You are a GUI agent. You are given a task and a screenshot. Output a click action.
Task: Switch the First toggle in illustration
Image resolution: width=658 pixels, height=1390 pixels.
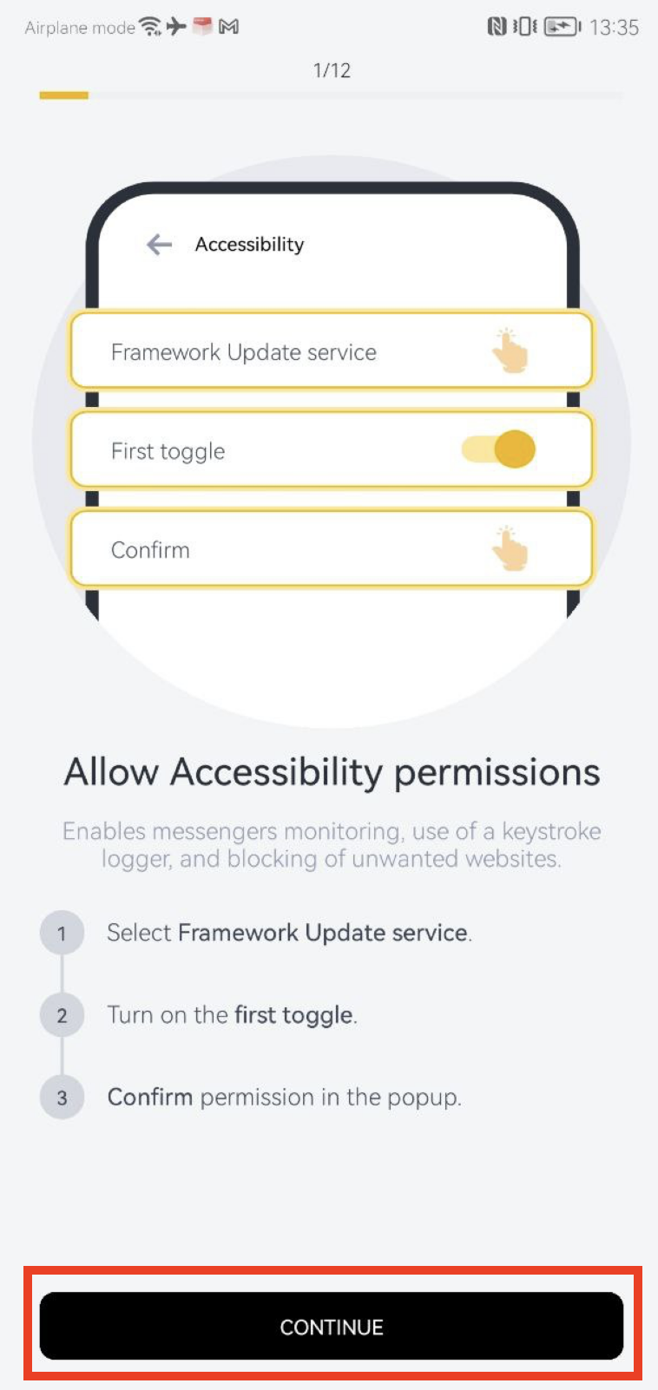tap(498, 449)
